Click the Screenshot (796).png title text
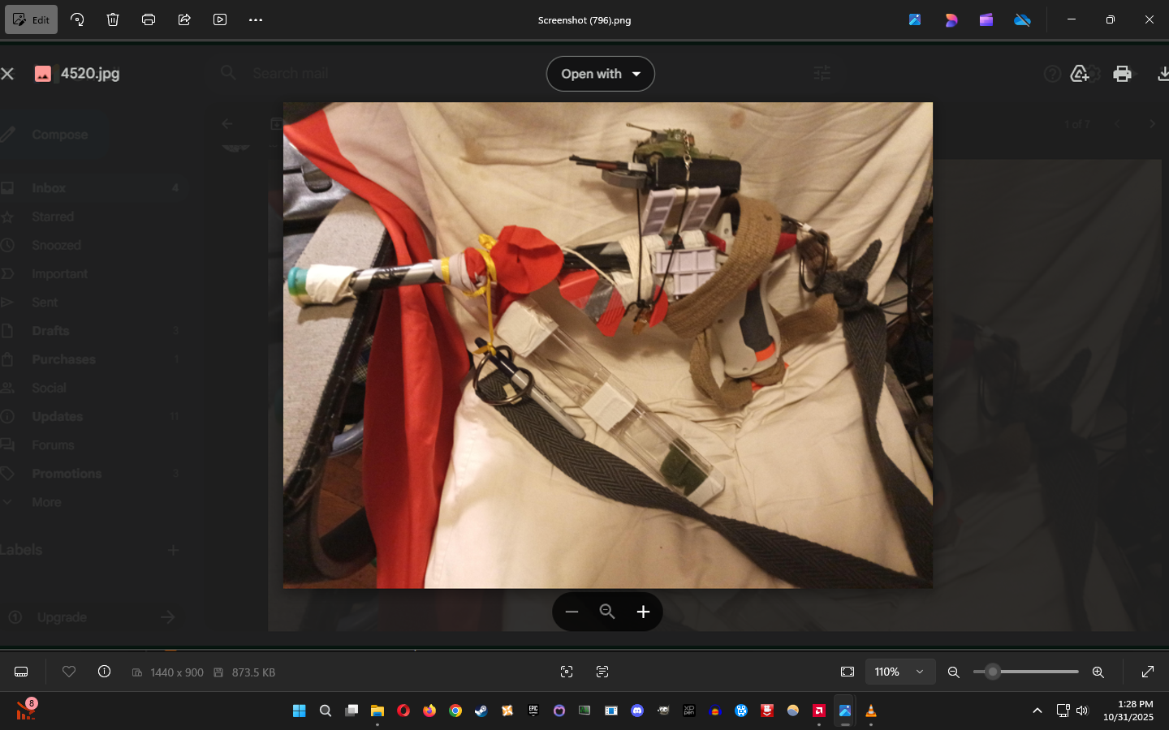The width and height of the screenshot is (1169, 730). click(584, 20)
